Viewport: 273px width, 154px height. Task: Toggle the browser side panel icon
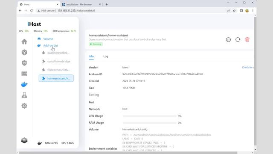(241, 11)
